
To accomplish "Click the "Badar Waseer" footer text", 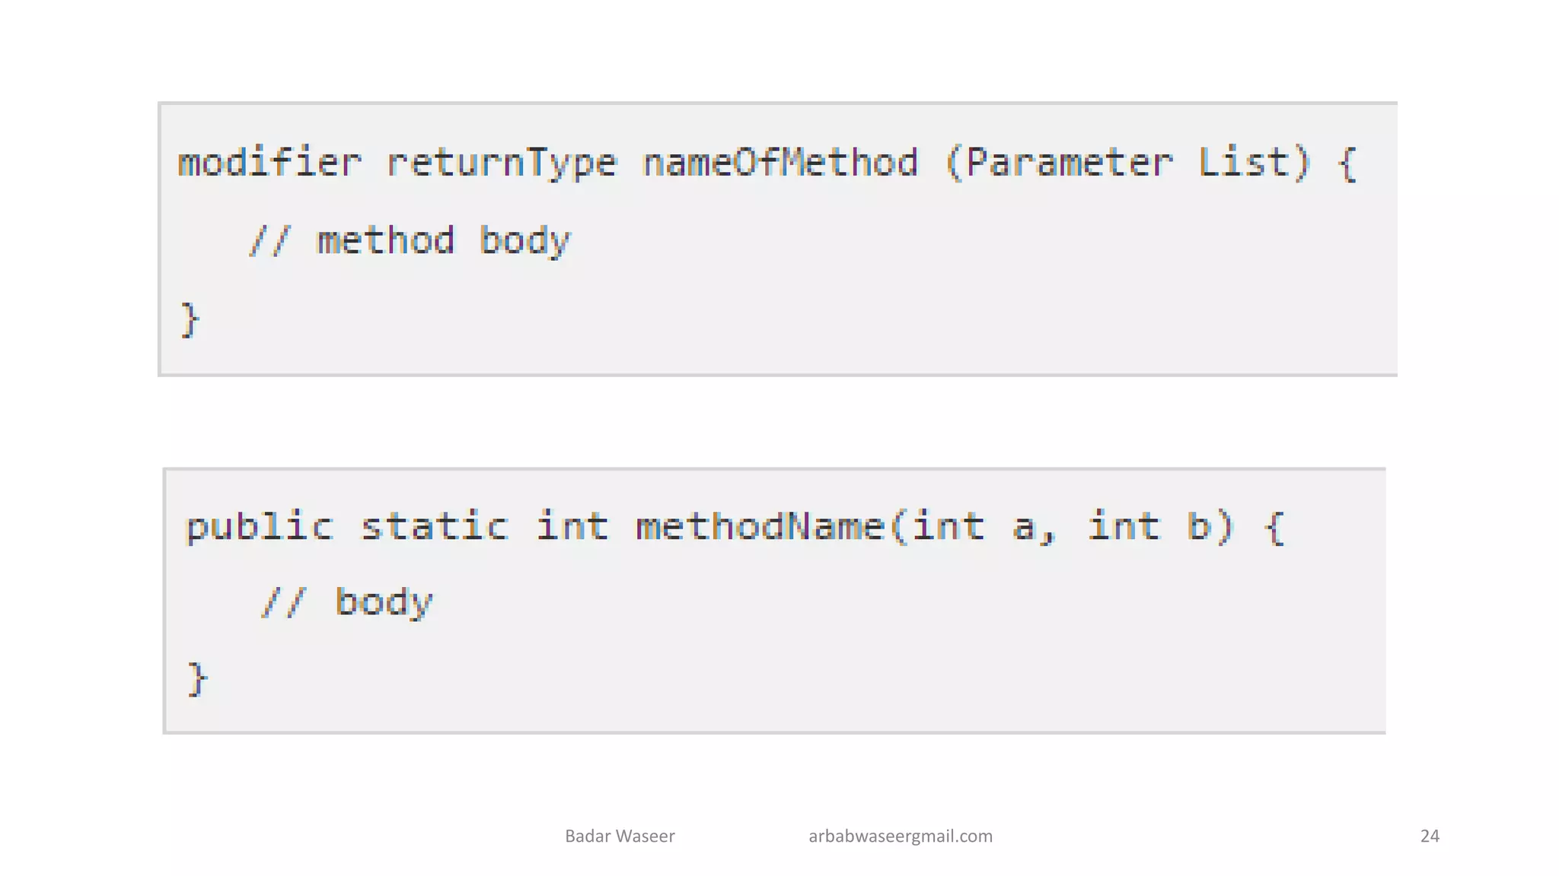I will [x=620, y=836].
